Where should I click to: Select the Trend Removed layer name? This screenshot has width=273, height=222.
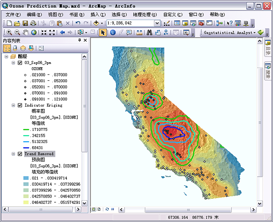(x=39, y=154)
